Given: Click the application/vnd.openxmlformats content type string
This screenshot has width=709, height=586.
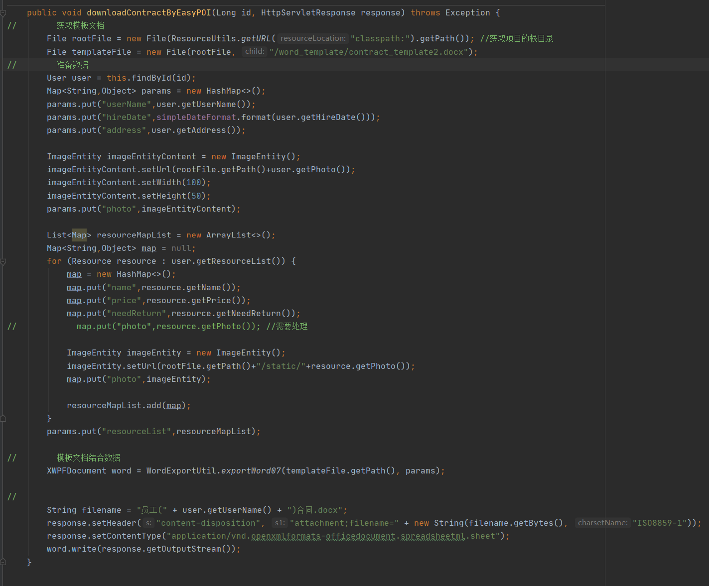Looking at the screenshot, I should (x=333, y=536).
